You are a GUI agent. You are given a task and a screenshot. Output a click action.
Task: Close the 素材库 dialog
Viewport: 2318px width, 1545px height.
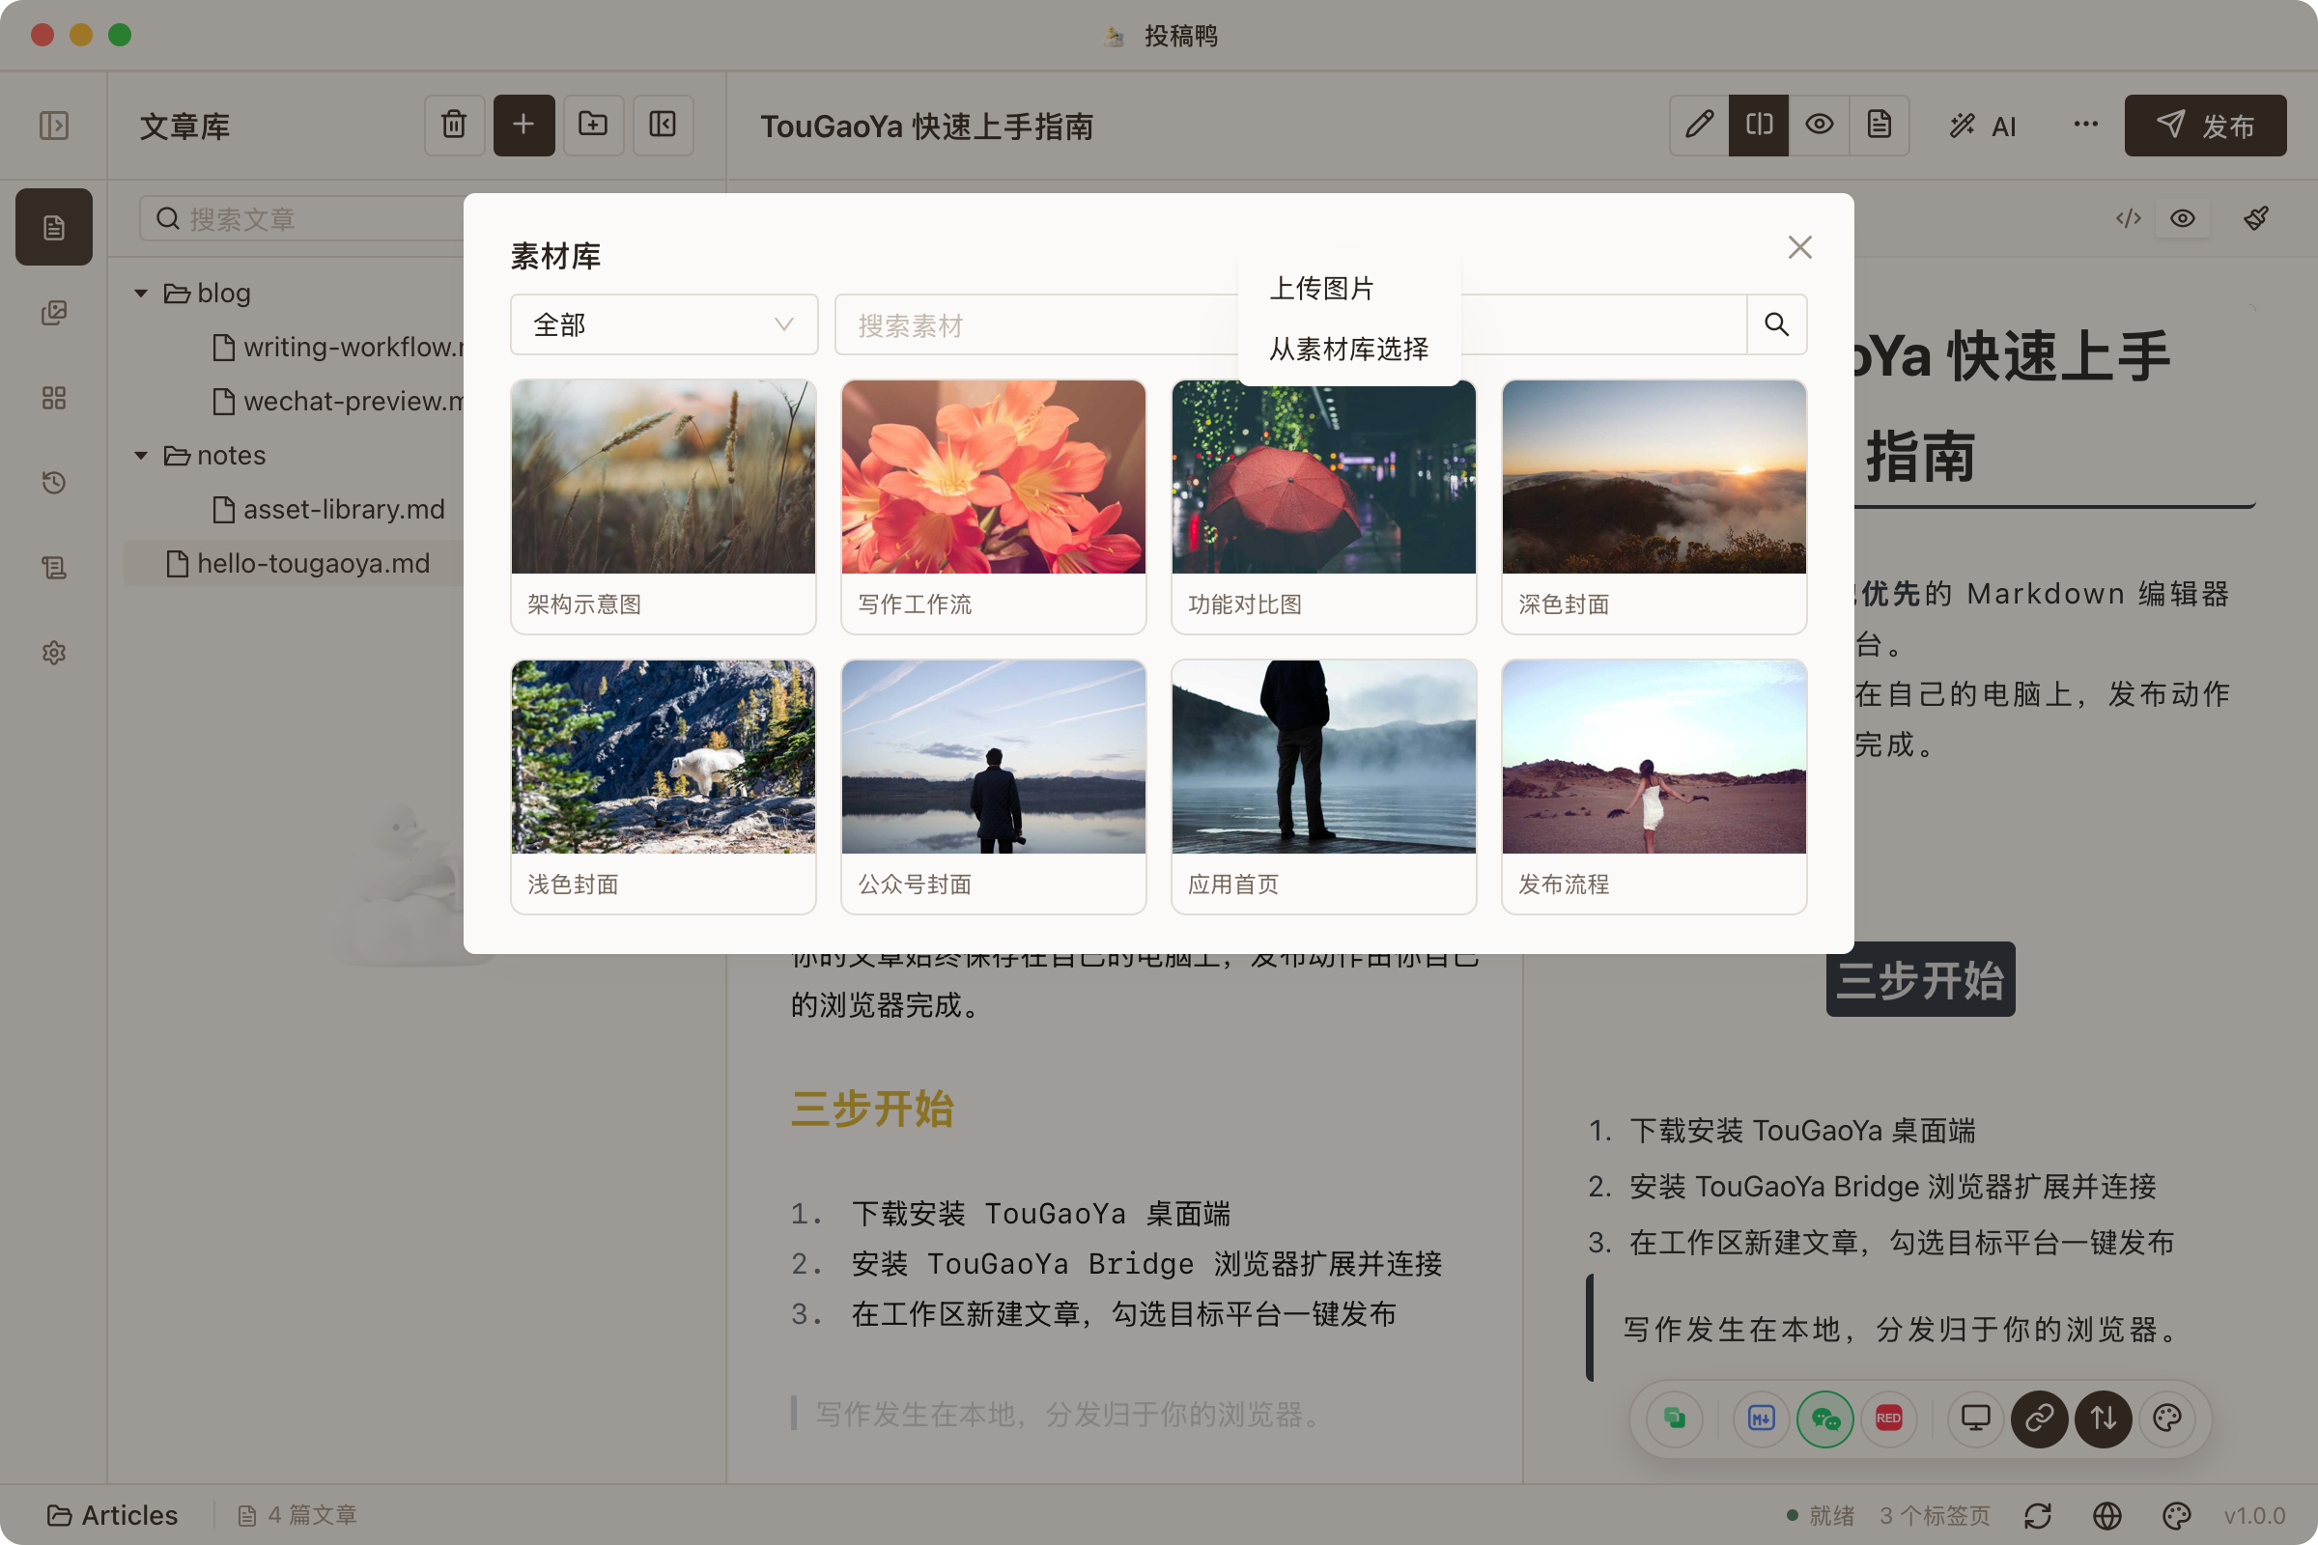coord(1799,247)
